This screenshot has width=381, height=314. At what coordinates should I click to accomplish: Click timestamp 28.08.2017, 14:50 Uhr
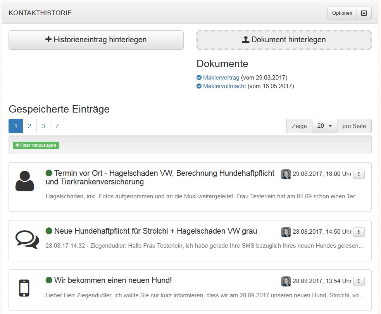point(322,232)
